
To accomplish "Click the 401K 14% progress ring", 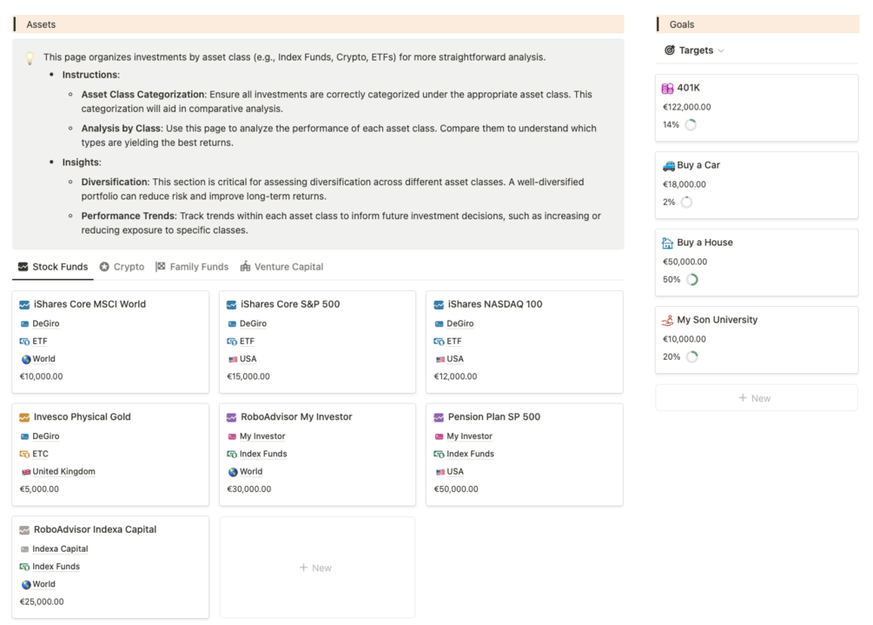I will (691, 125).
